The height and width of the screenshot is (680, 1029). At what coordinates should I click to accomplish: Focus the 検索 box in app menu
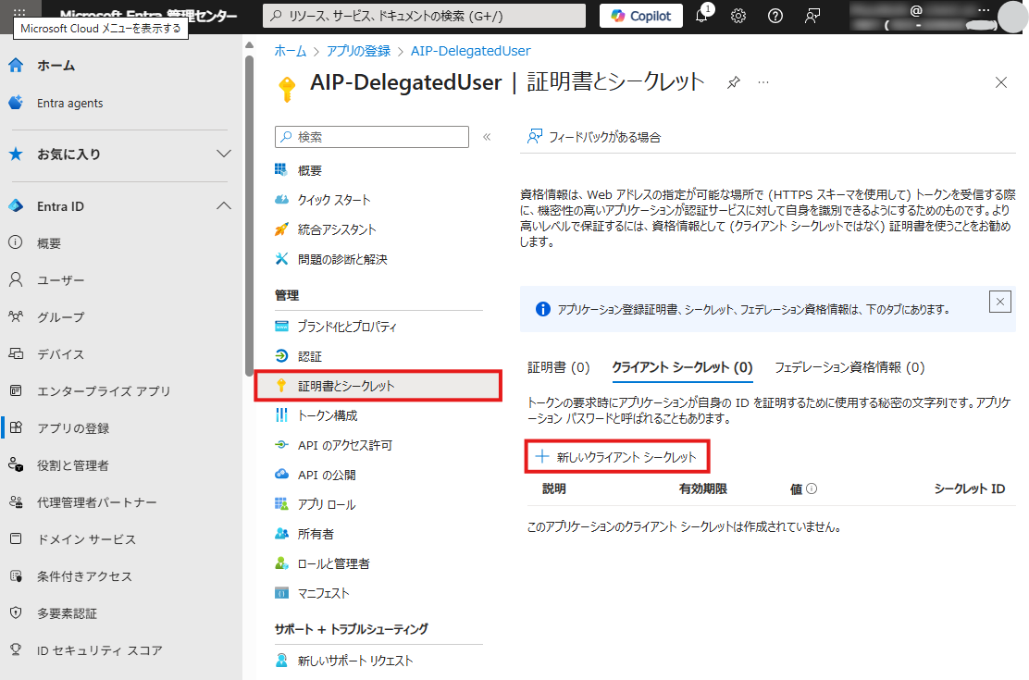click(x=371, y=137)
